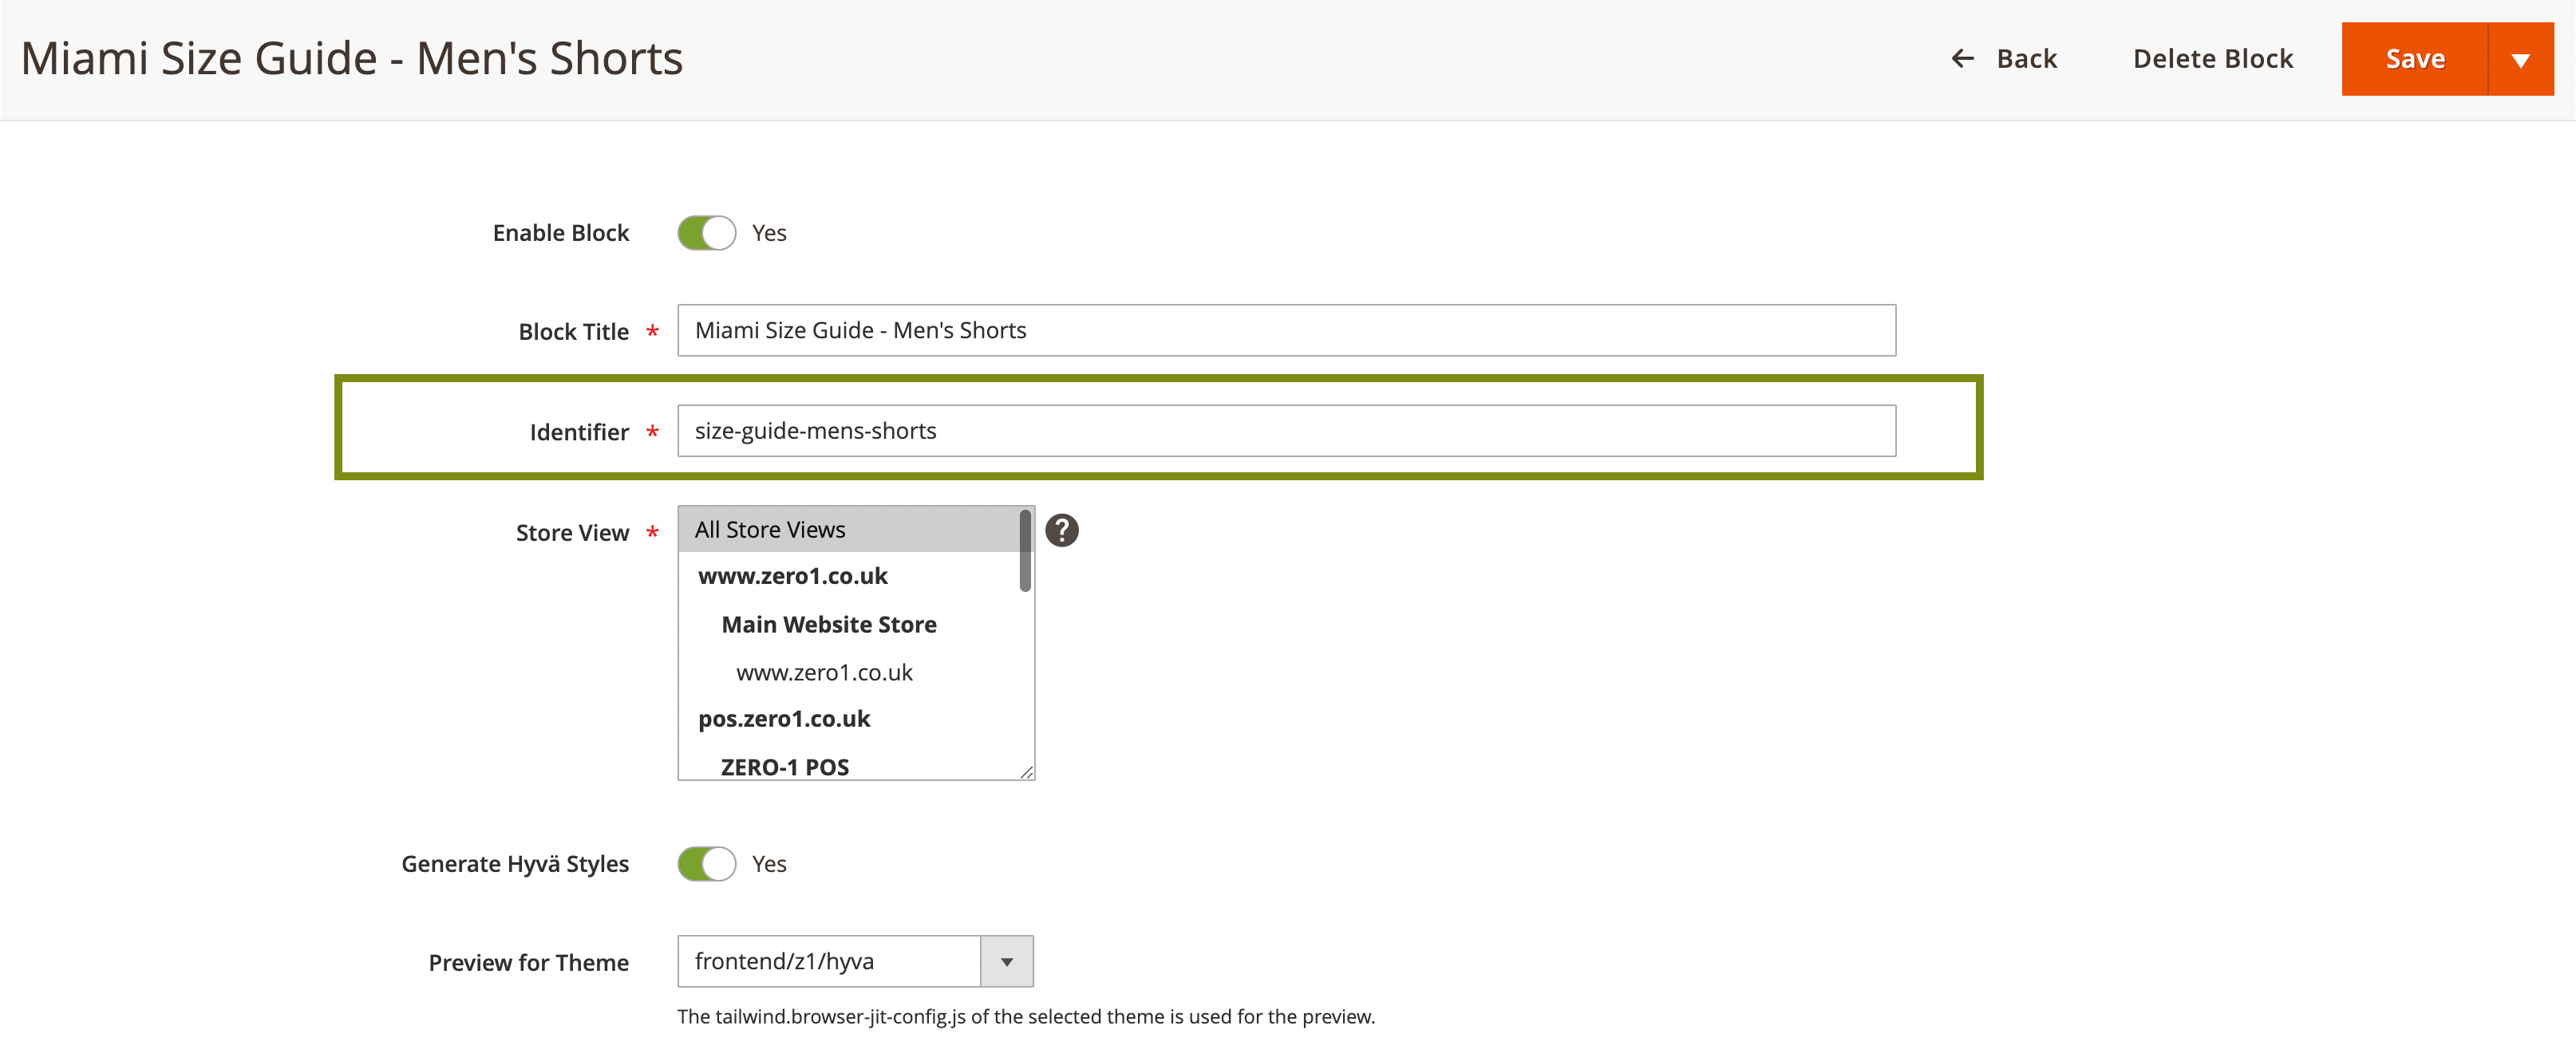The width and height of the screenshot is (2576, 1061).
Task: Click the pos.zero1.co.uk website entry
Action: click(784, 719)
